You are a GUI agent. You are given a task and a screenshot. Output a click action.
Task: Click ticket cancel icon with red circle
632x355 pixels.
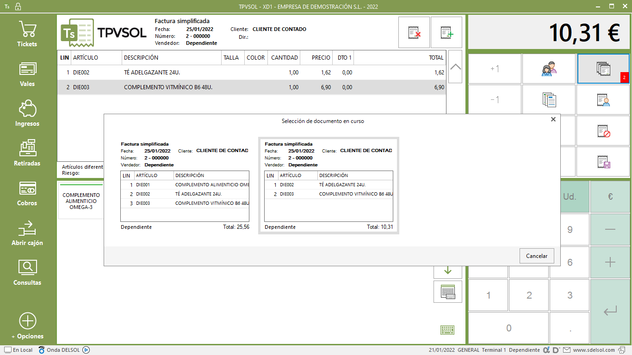tap(603, 131)
